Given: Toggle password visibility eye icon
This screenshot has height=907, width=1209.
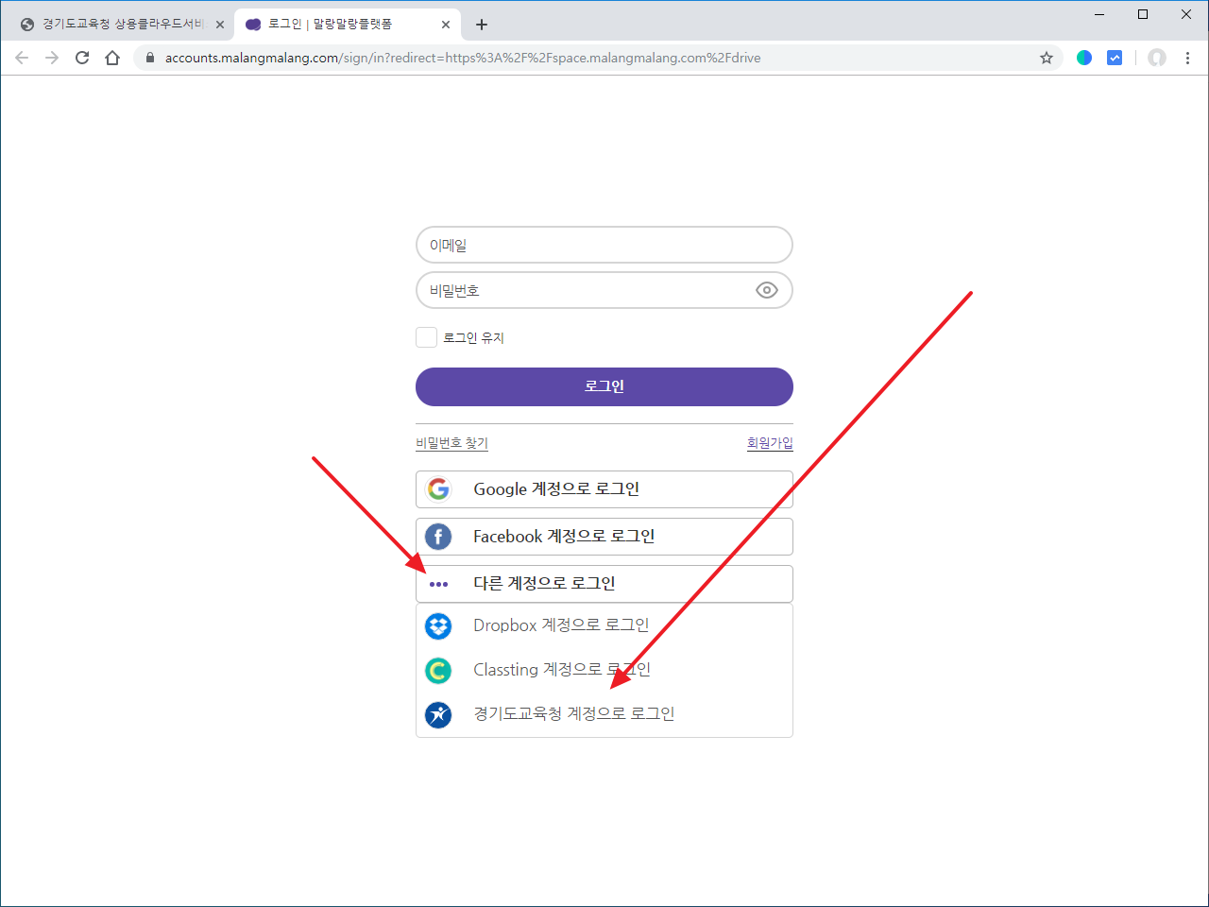Looking at the screenshot, I should [767, 290].
